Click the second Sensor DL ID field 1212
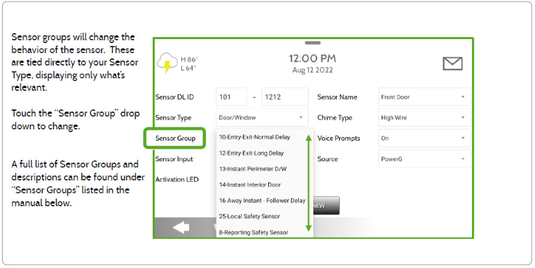Screen dimensions: 535x268 click(x=285, y=97)
